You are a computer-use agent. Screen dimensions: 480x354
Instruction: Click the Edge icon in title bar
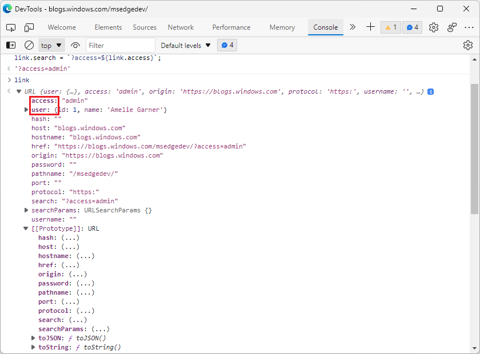click(7, 9)
